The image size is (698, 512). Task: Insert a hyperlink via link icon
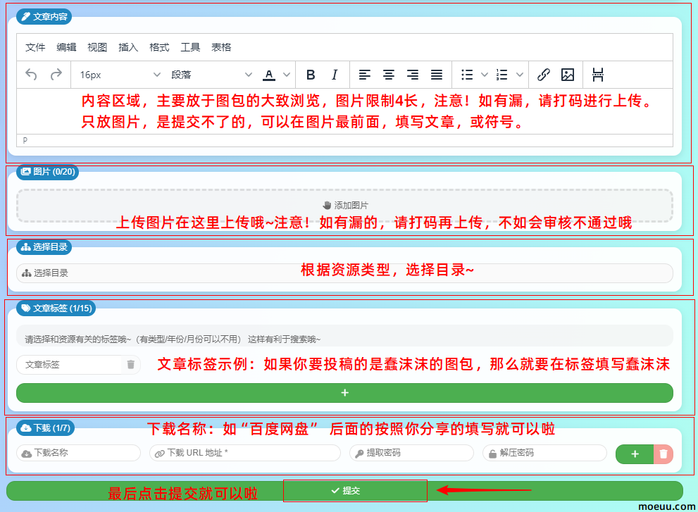(544, 75)
